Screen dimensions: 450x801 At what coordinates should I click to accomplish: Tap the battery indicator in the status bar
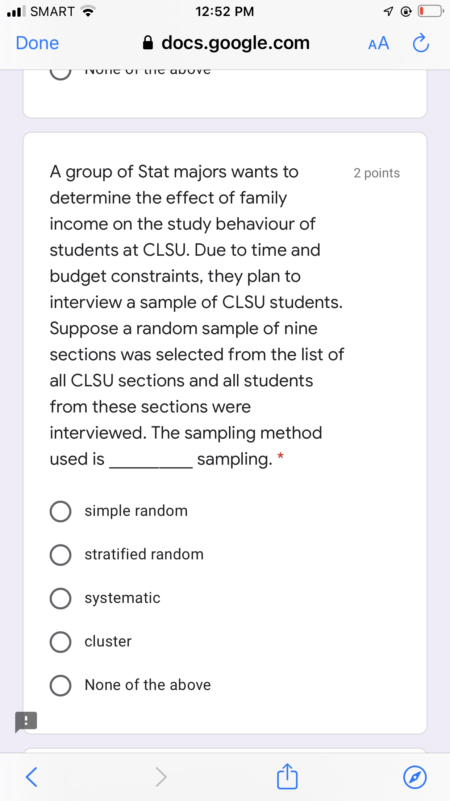click(429, 11)
